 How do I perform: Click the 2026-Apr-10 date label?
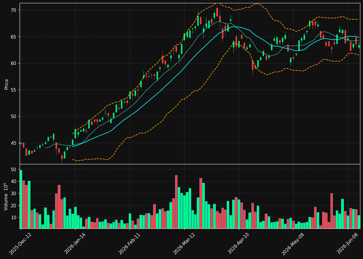[x=239, y=244]
